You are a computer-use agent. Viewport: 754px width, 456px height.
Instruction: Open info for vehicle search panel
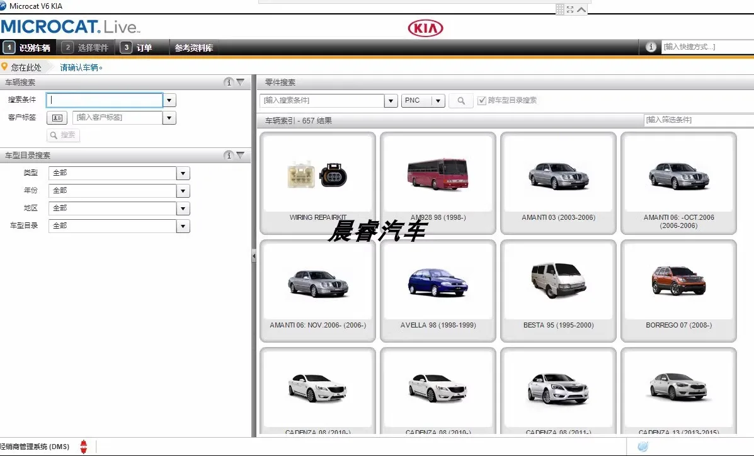pyautogui.click(x=229, y=83)
